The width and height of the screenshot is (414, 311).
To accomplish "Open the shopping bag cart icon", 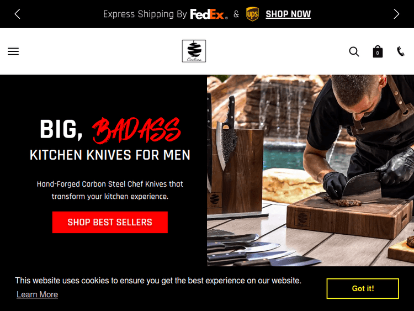I will [378, 51].
